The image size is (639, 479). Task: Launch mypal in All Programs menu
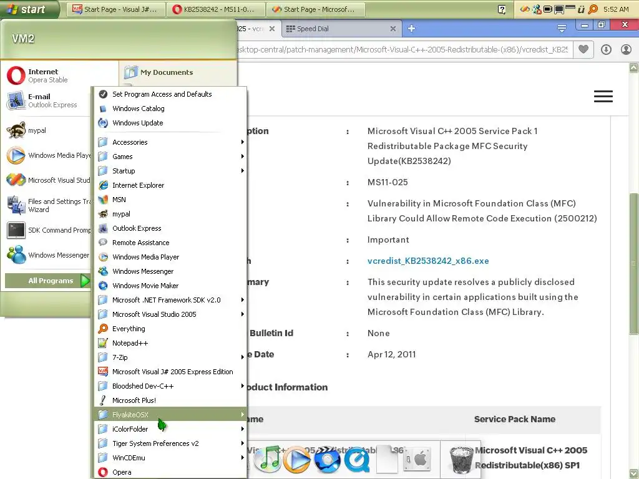pos(170,214)
